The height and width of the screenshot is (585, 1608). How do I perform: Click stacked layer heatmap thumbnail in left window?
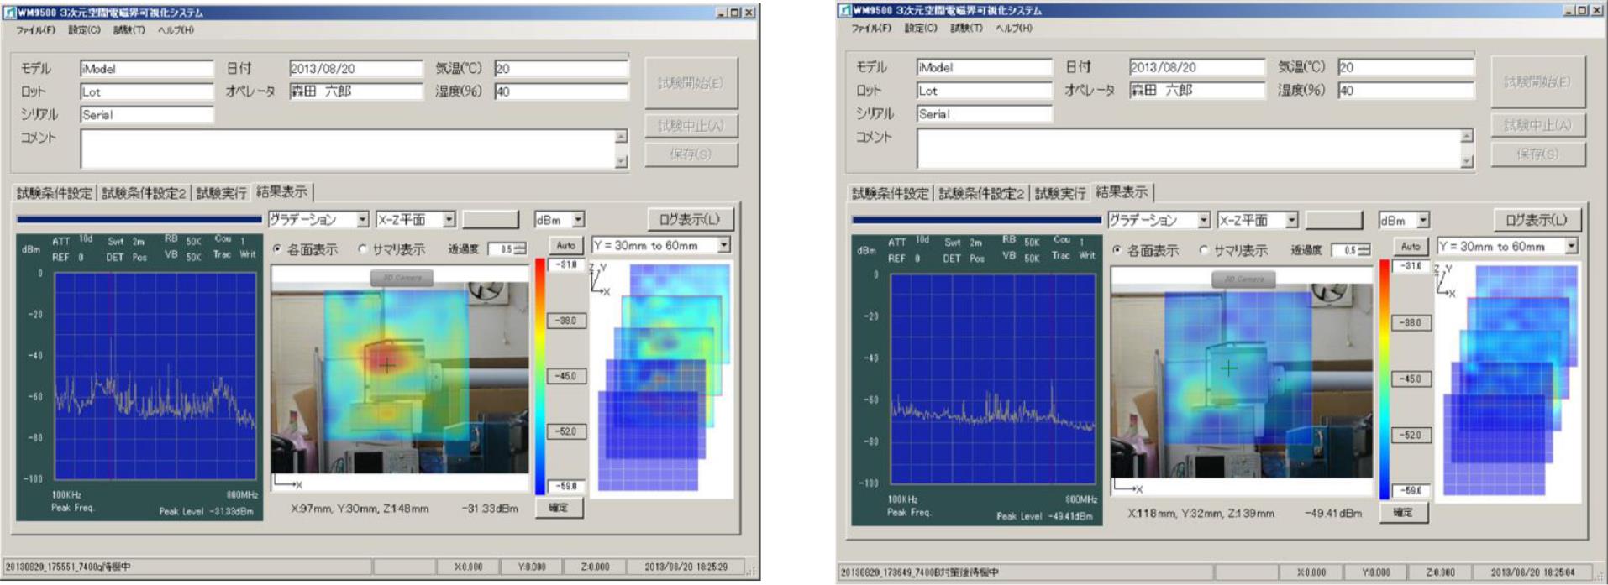(664, 376)
